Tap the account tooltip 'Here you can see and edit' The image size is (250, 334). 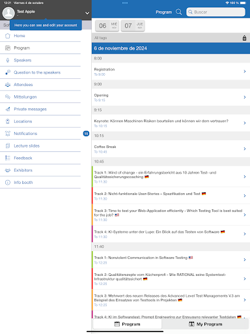46,25
